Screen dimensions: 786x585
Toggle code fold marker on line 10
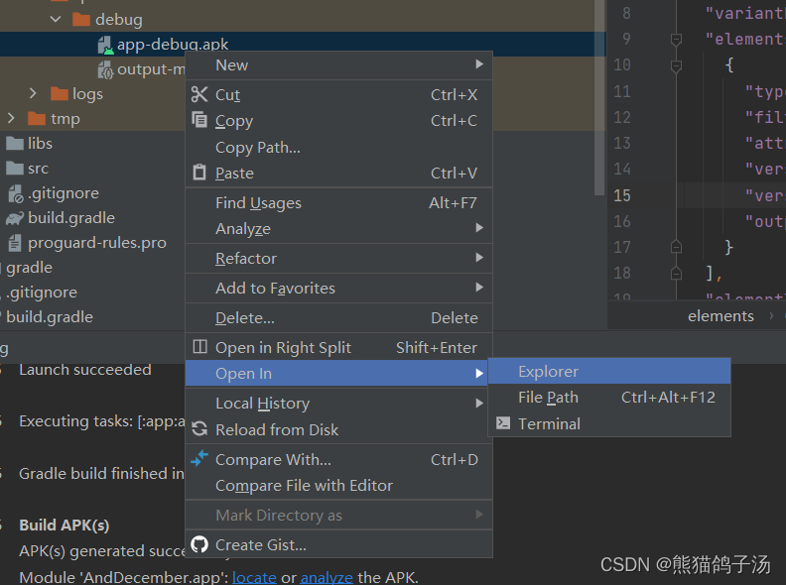(676, 65)
